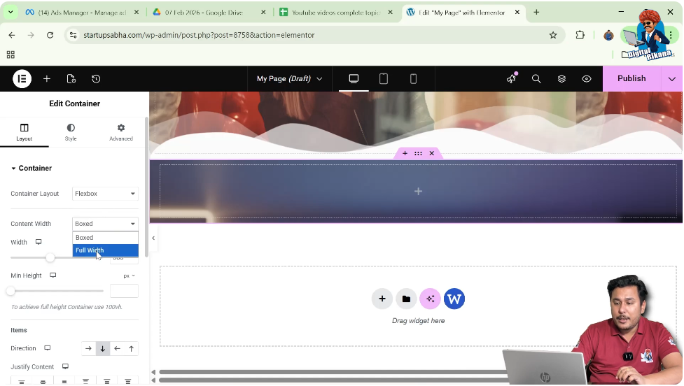Open the apps grid icon
Screen dimensions: 684x386
[x=11, y=55]
